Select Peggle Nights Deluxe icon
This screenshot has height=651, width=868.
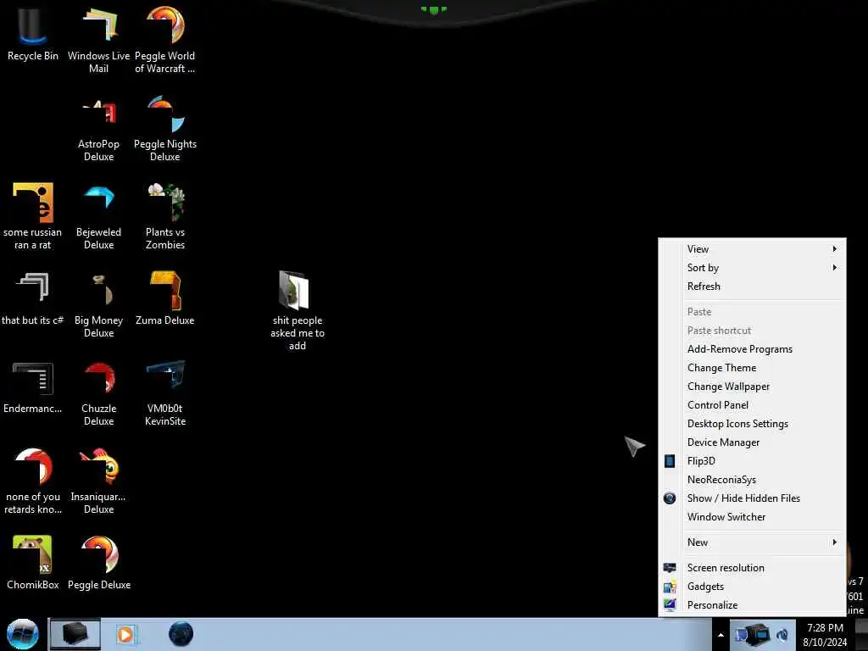(x=165, y=129)
